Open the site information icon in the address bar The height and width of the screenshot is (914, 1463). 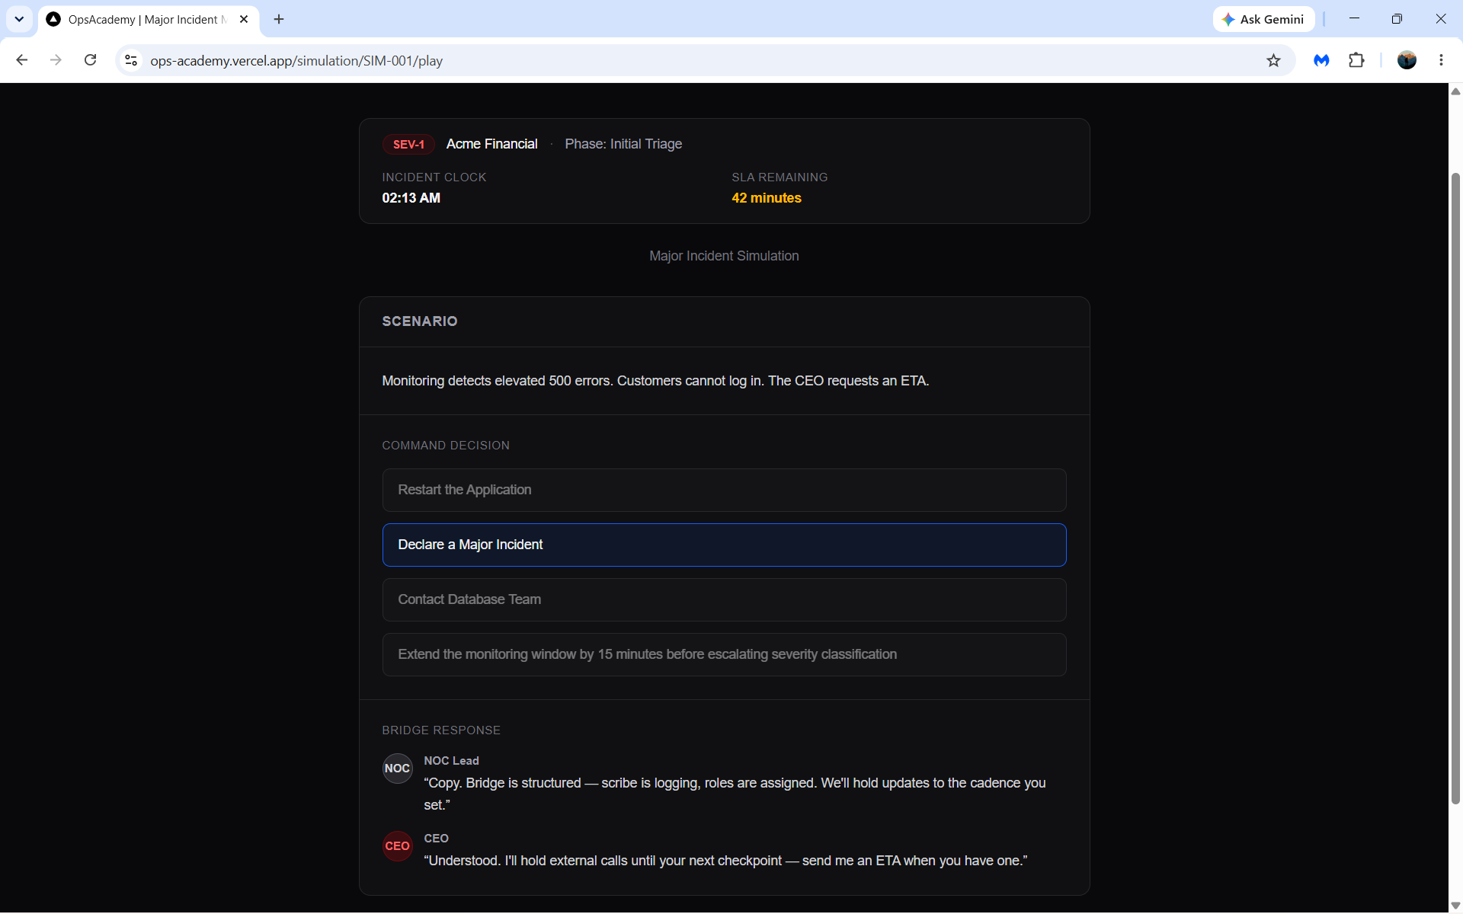[x=131, y=60]
